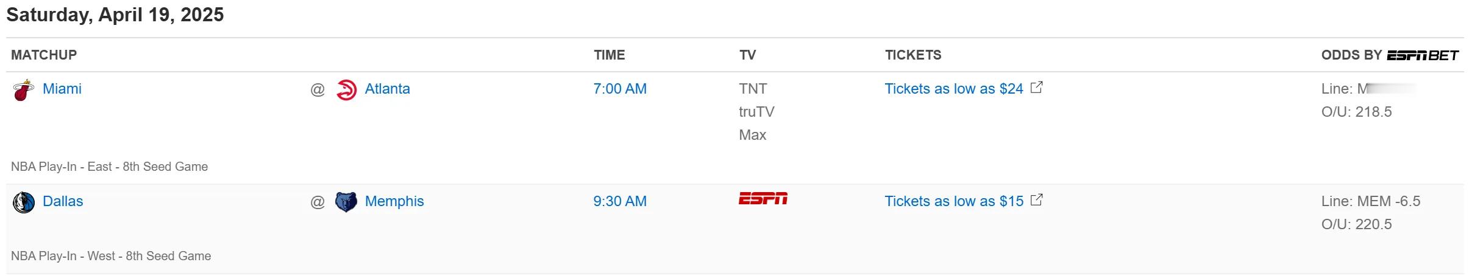
Task: Click external link icon beside $24 tickets
Action: pyautogui.click(x=1036, y=88)
